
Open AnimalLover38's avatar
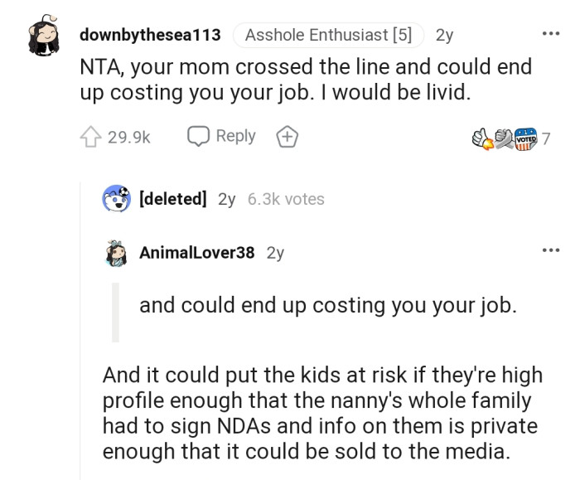117,253
